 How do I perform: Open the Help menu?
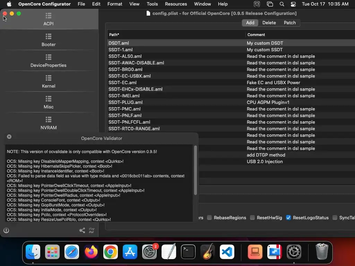(223, 4)
